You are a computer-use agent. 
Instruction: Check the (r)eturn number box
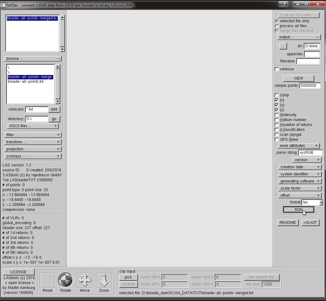click(277, 120)
